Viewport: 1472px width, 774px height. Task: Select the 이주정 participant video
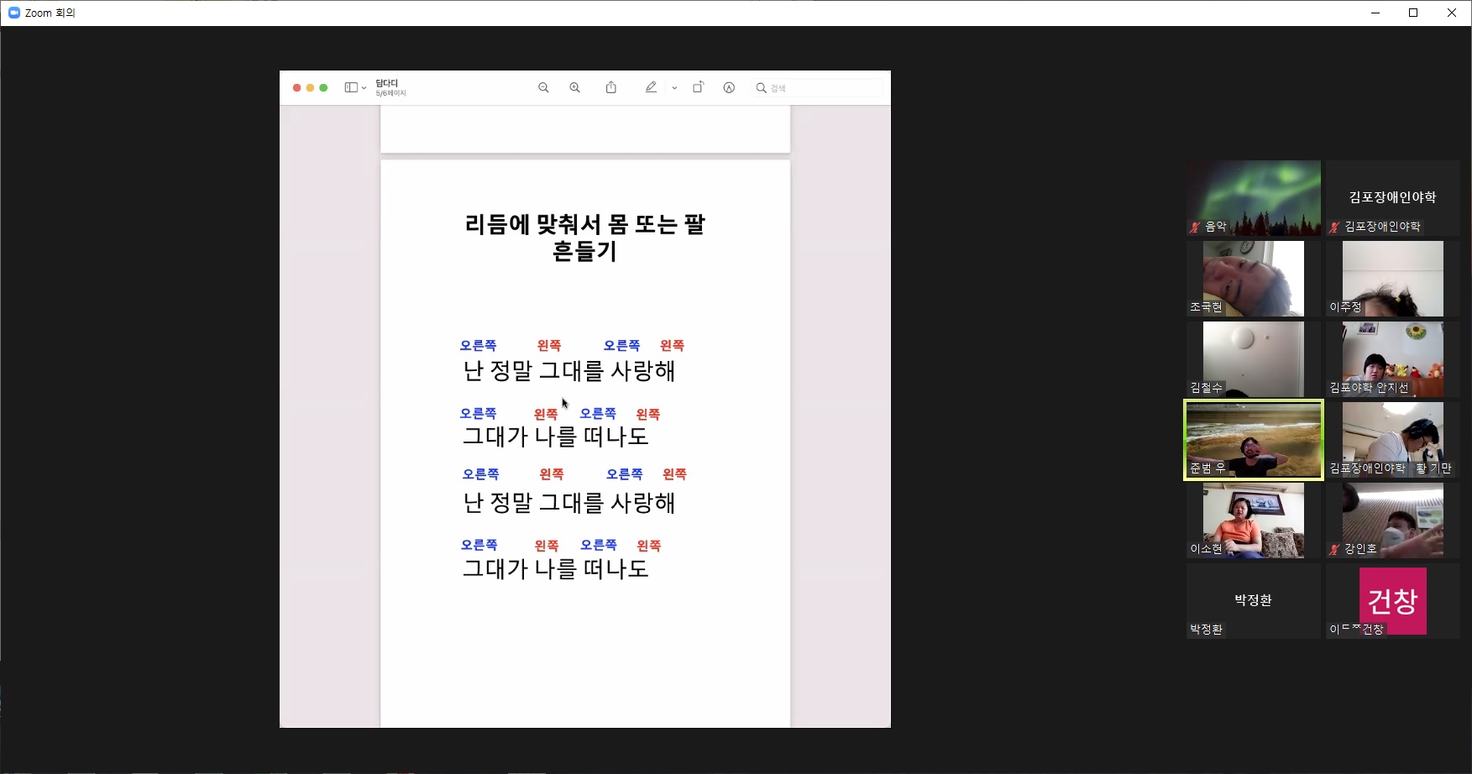pyautogui.click(x=1393, y=279)
